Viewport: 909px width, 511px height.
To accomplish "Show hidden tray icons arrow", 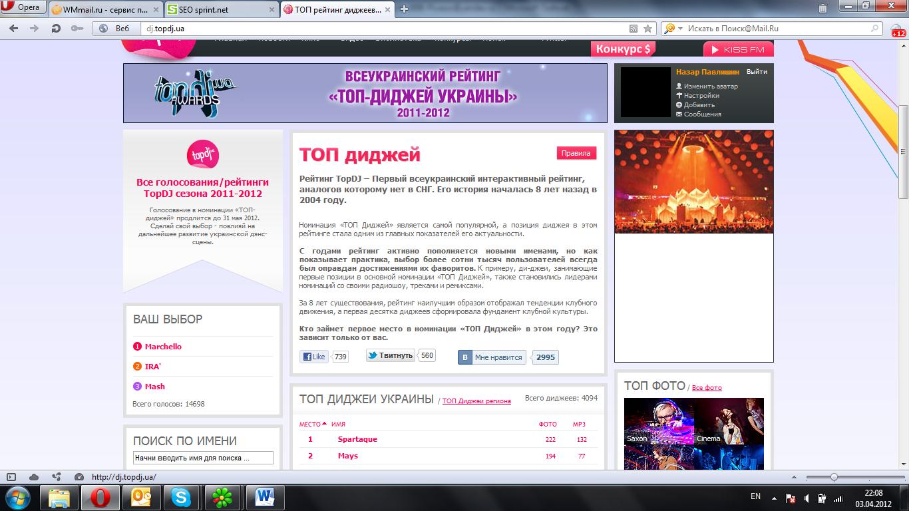I will coord(773,498).
